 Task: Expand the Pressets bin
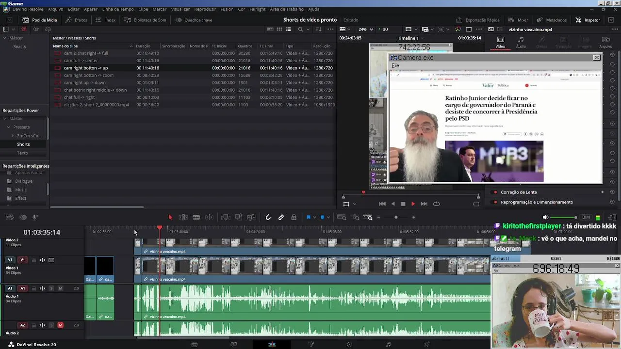(x=8, y=127)
